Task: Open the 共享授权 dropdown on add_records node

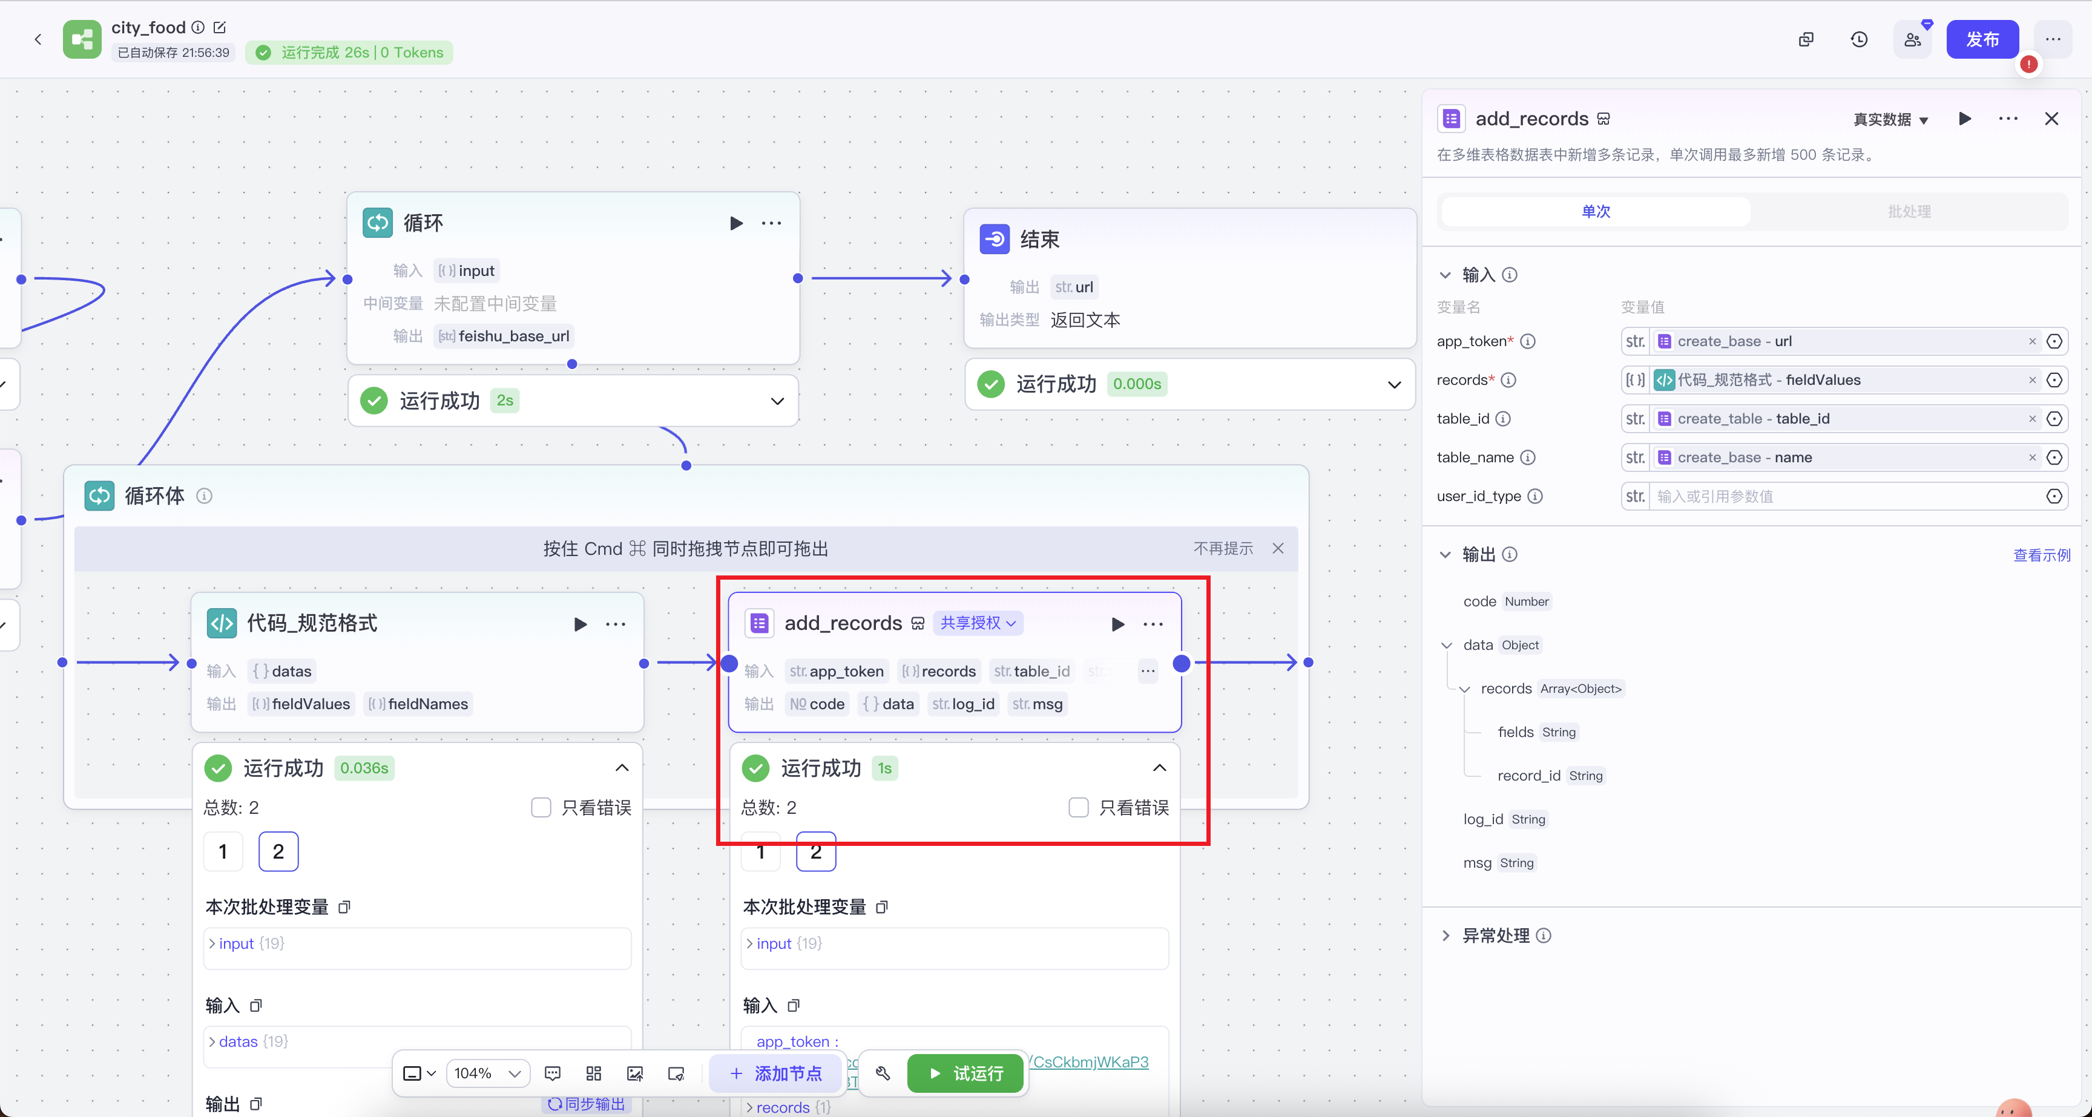Action: pos(978,623)
